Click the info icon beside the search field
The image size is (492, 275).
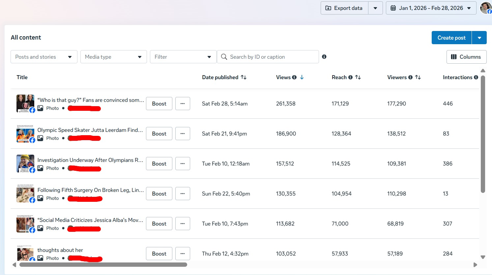coord(324,57)
